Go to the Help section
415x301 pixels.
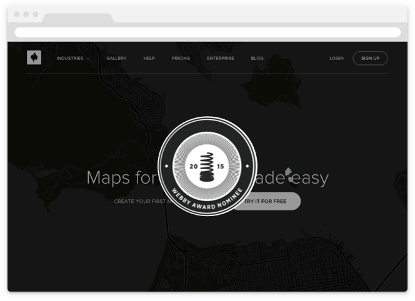(149, 58)
